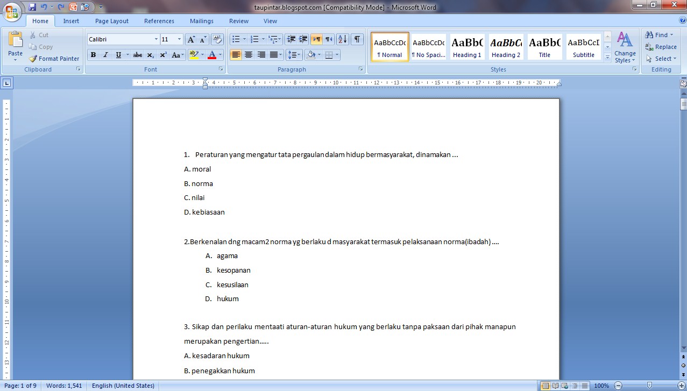Apply the Title style
687x391 pixels.
coord(544,47)
